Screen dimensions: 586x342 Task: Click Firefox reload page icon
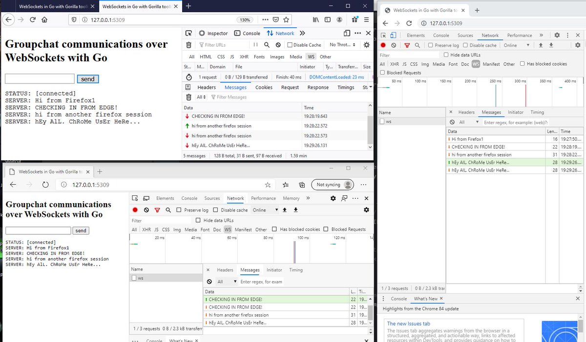coord(33,19)
